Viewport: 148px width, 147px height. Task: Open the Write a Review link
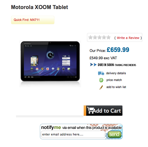coord(128,38)
